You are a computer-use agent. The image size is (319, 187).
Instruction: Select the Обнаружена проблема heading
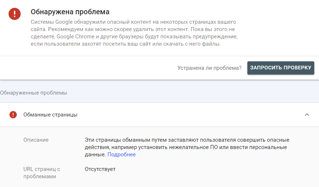pos(70,12)
